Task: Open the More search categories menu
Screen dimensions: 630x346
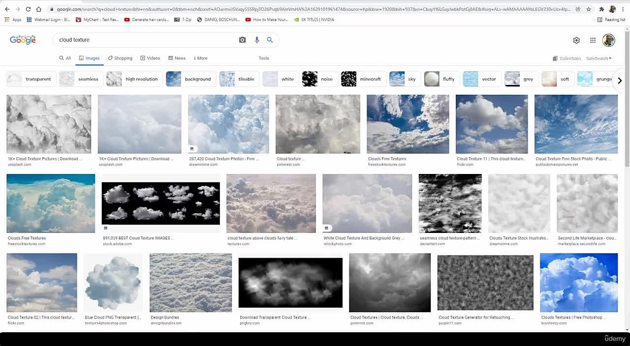Action: point(200,58)
